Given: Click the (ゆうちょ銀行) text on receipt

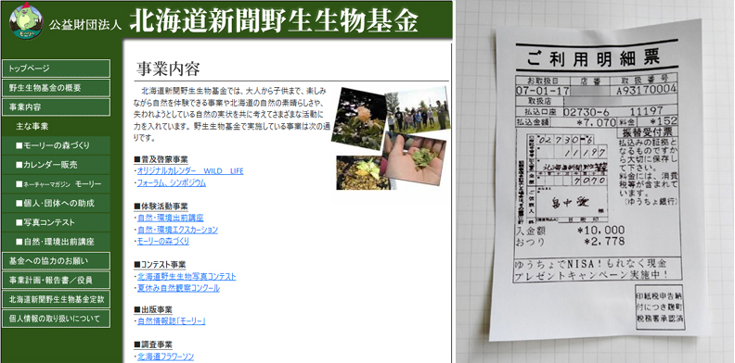Looking at the screenshot, I should (651, 202).
